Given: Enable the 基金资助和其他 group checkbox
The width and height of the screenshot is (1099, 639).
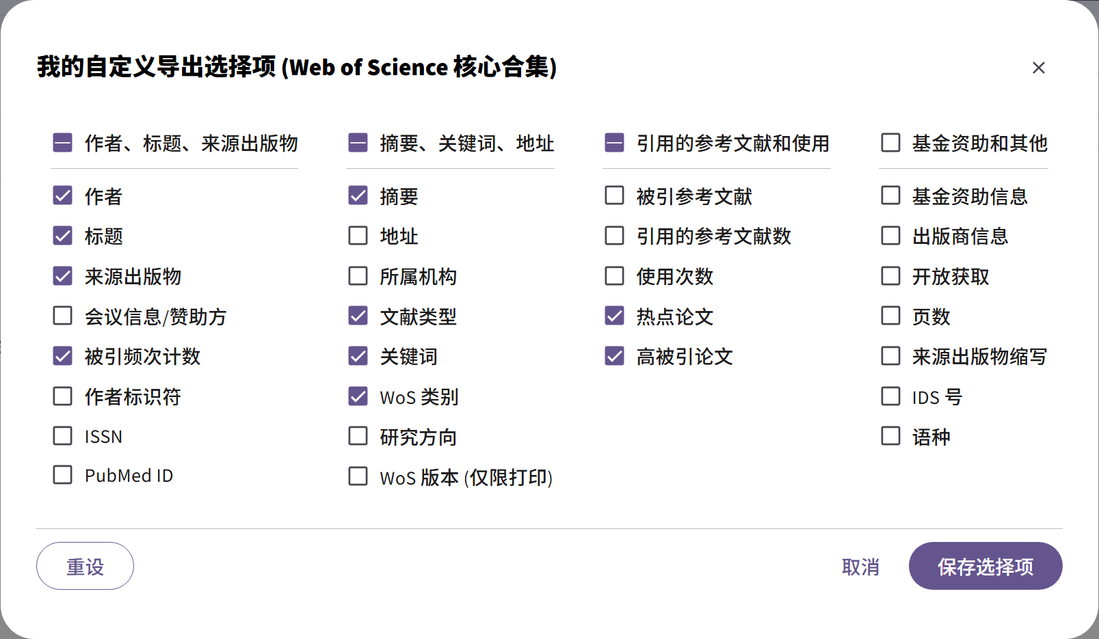Looking at the screenshot, I should (890, 143).
